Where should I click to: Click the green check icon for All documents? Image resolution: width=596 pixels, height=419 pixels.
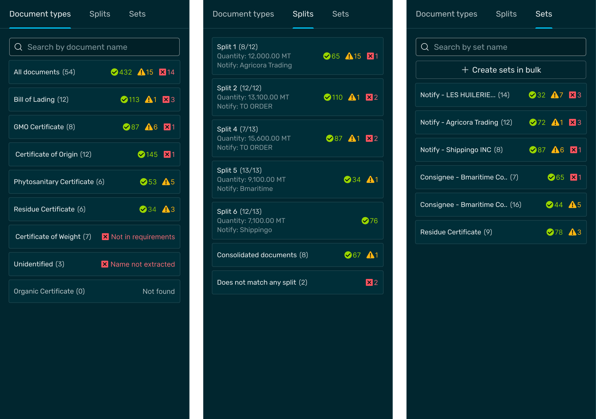pos(114,72)
